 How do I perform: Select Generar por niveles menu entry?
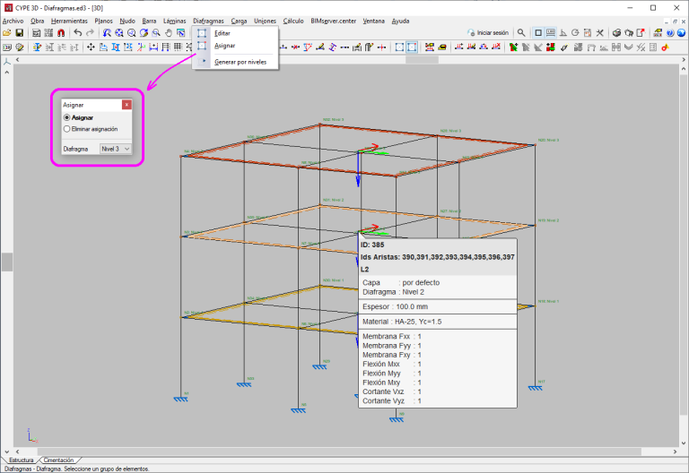(x=240, y=62)
